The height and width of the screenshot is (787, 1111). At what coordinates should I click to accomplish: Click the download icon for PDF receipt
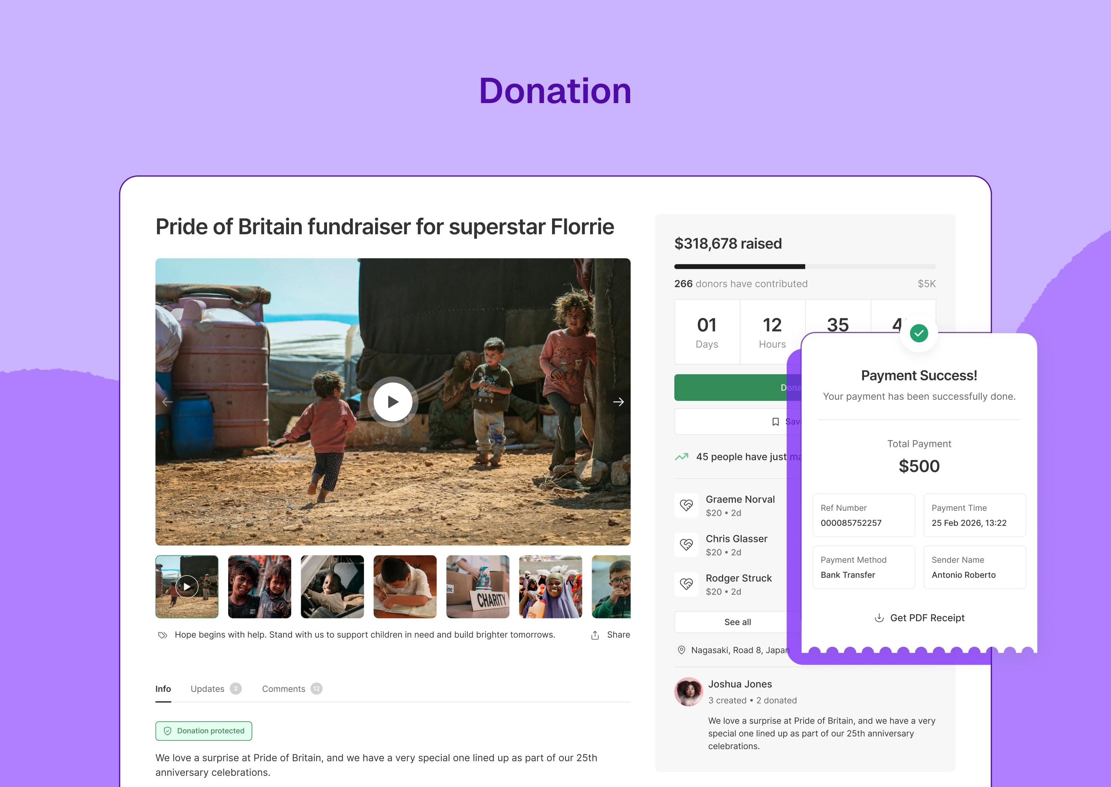879,618
